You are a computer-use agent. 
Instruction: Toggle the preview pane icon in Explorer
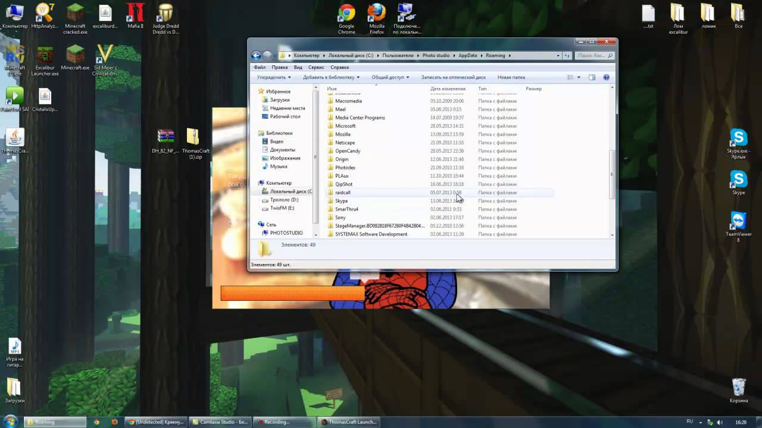pyautogui.click(x=592, y=77)
